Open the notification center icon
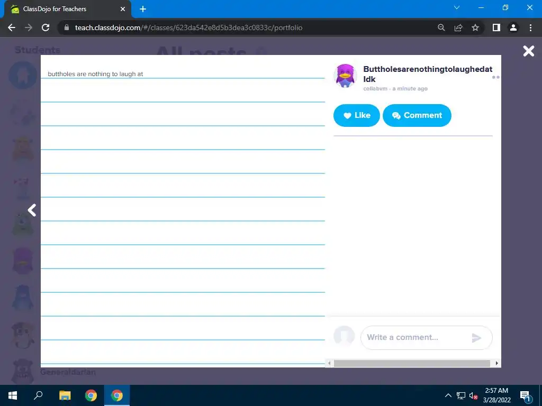Screen dimensions: 542x406 [x=525, y=395]
